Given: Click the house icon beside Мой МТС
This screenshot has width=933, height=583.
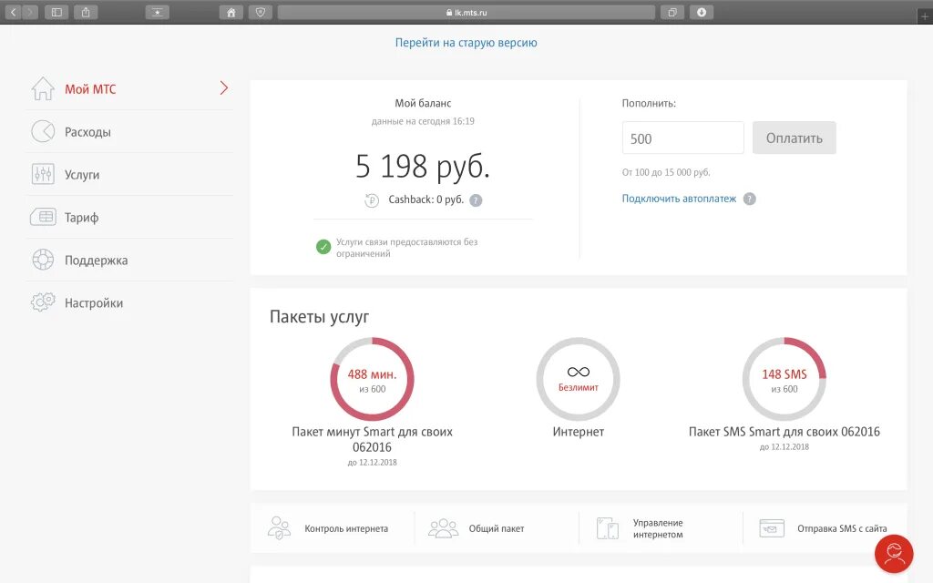Looking at the screenshot, I should click(43, 88).
